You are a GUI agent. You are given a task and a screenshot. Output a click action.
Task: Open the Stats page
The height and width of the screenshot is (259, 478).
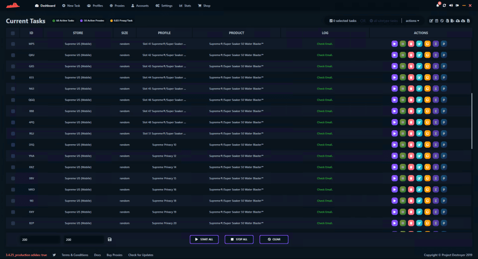coord(185,6)
